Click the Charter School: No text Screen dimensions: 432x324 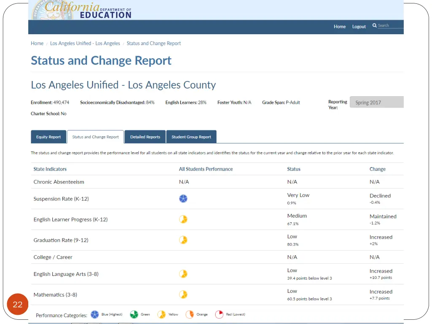point(49,113)
